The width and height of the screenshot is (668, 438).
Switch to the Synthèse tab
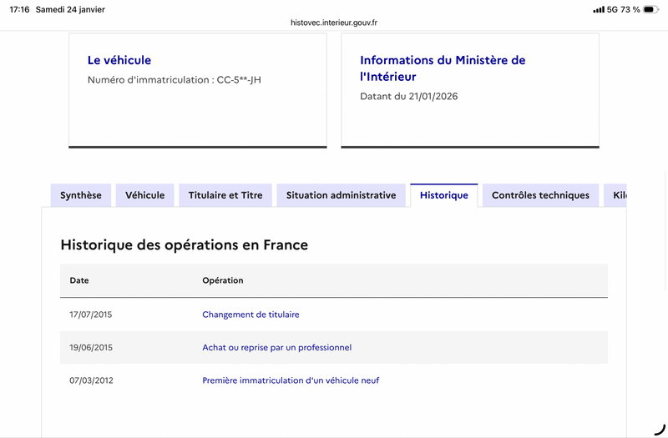point(81,195)
